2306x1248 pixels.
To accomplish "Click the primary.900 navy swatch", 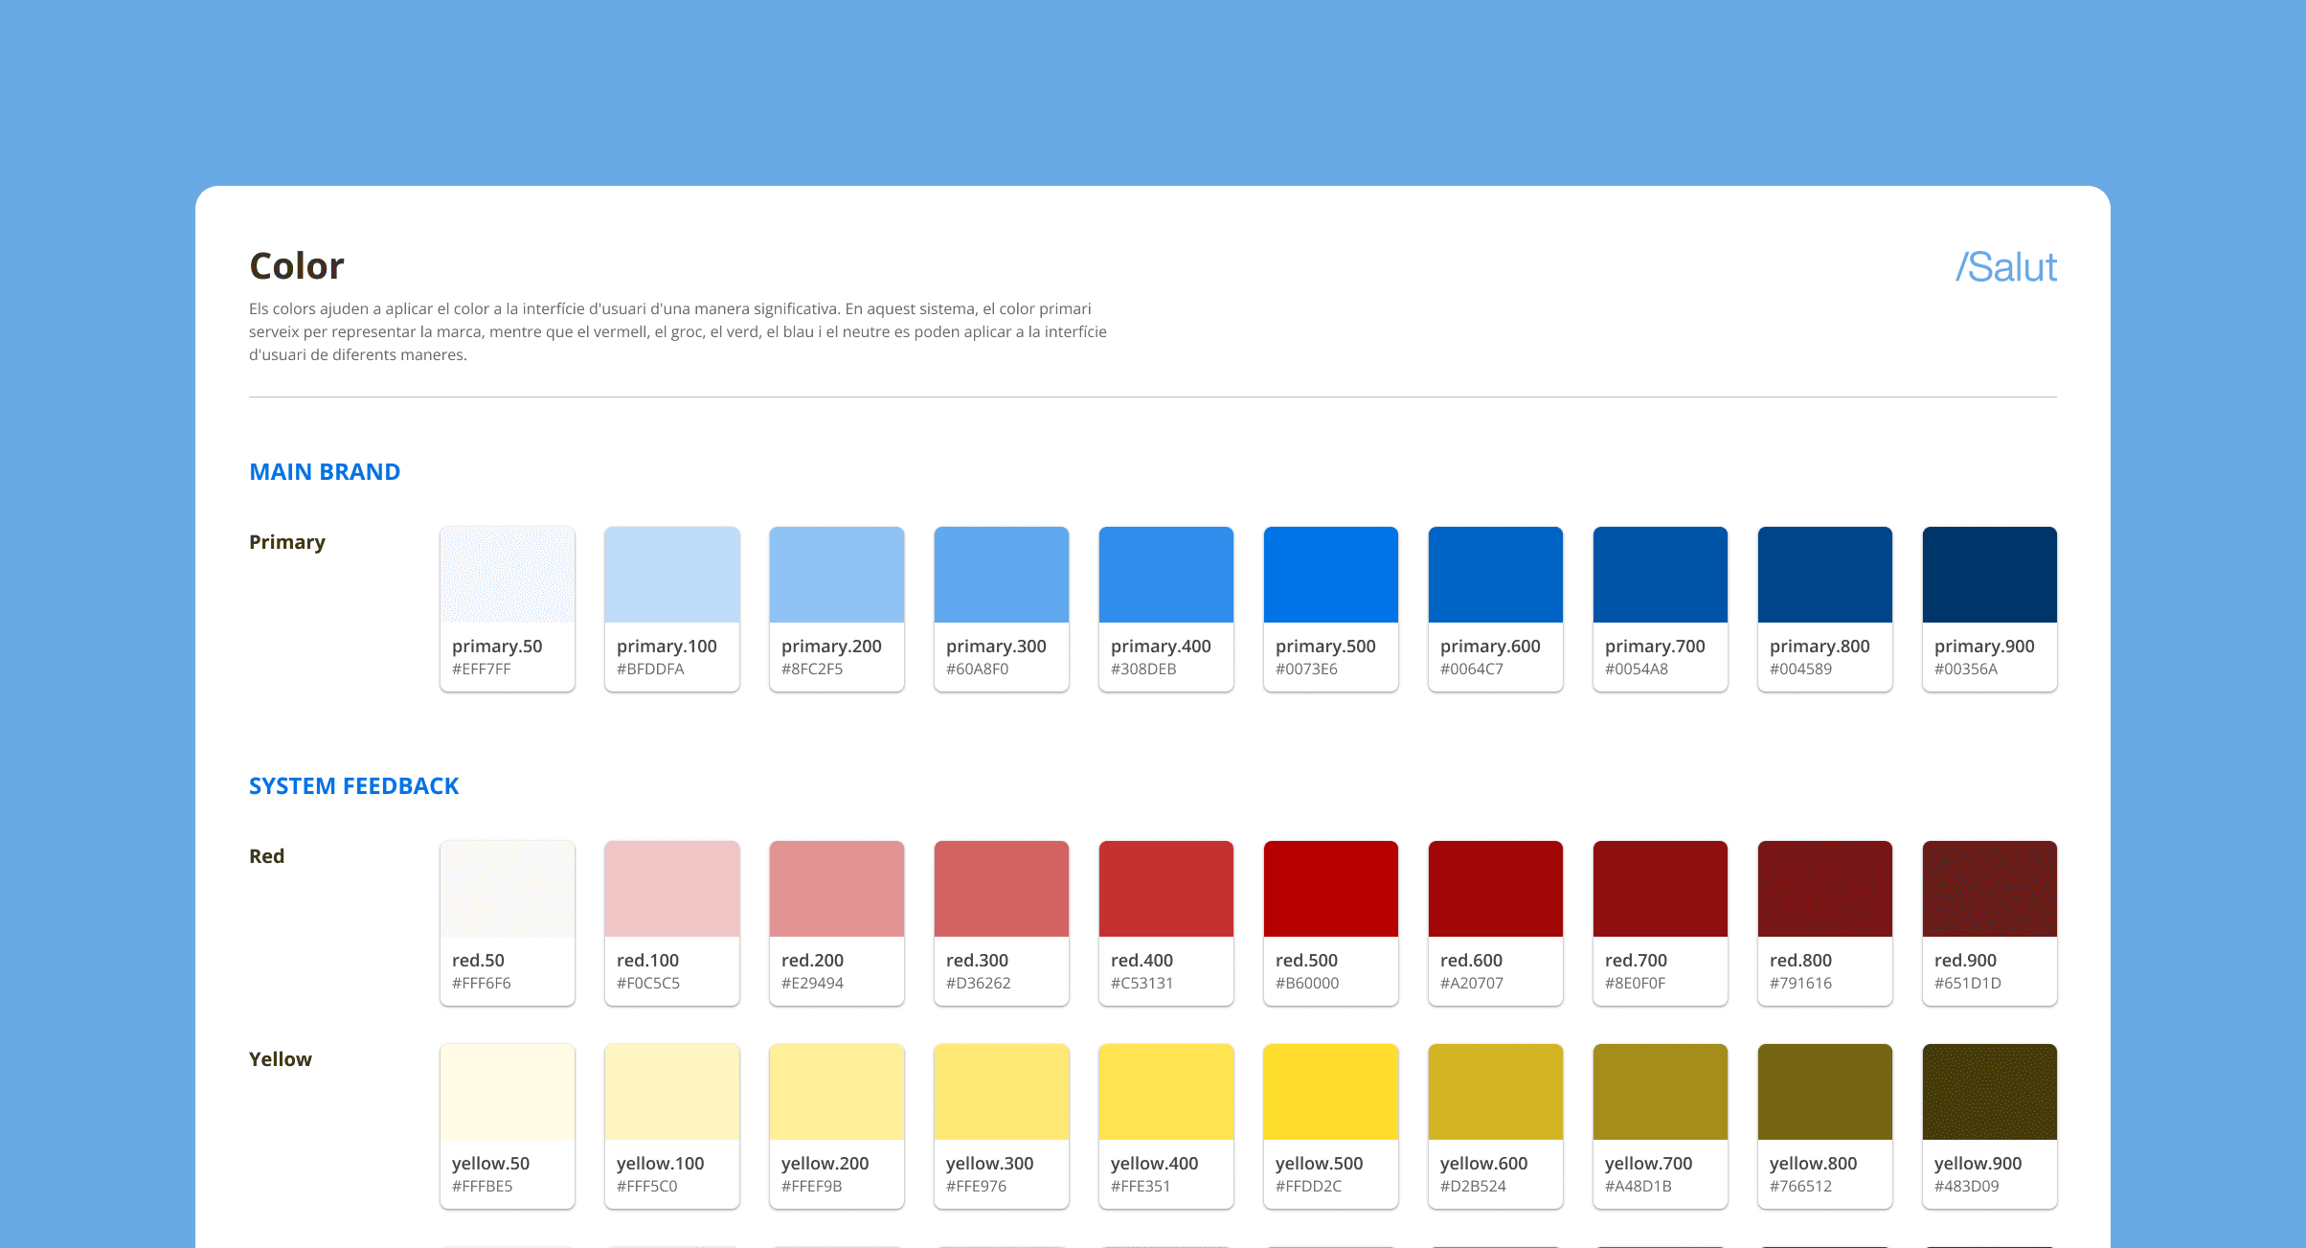I will click(1989, 575).
